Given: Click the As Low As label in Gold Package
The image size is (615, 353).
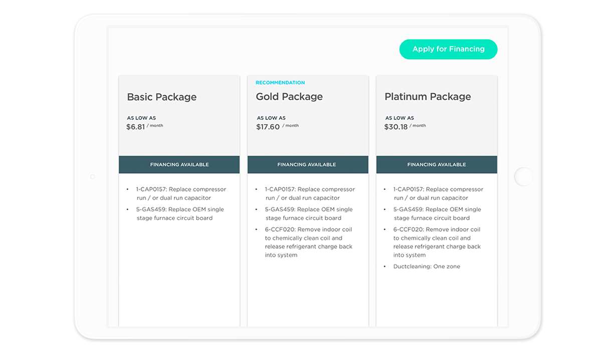Looking at the screenshot, I should click(x=271, y=118).
